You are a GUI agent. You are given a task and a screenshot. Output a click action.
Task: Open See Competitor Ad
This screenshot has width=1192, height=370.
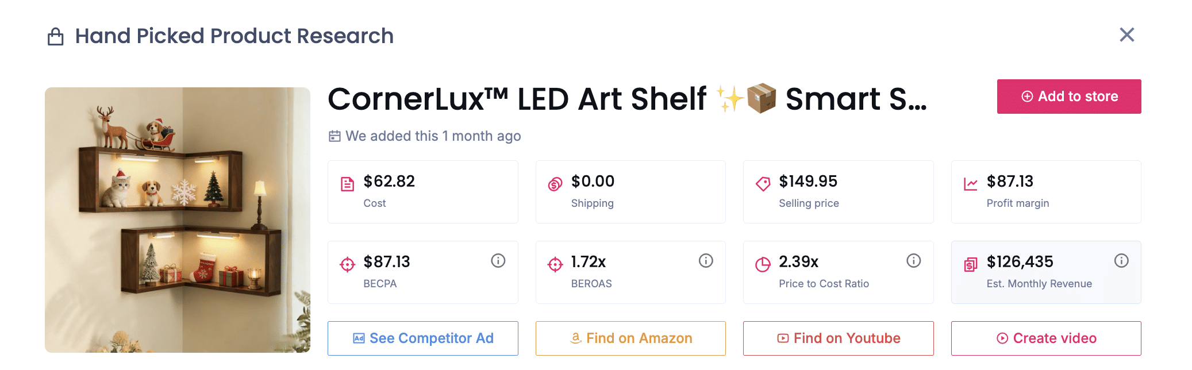[422, 338]
